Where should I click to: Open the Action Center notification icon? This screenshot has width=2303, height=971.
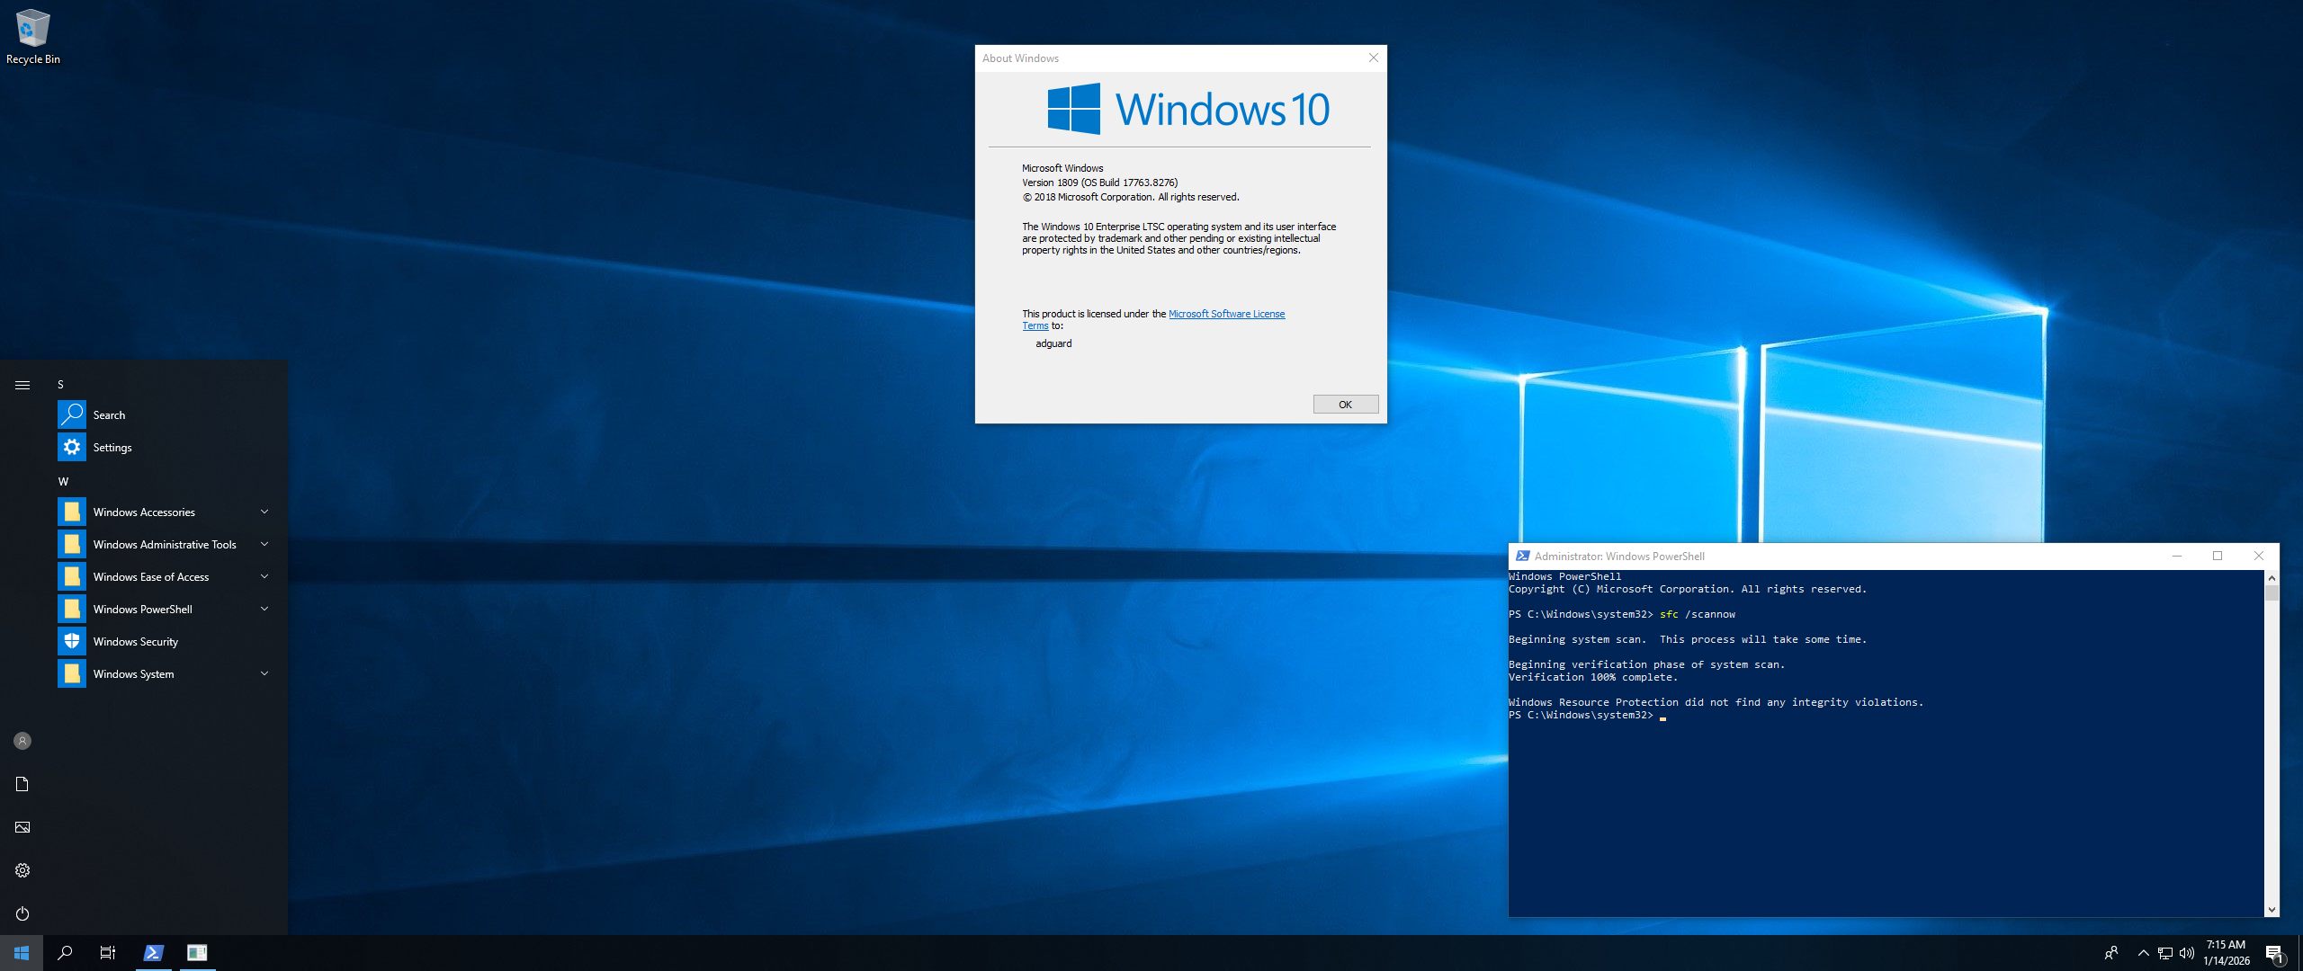[x=2274, y=954]
